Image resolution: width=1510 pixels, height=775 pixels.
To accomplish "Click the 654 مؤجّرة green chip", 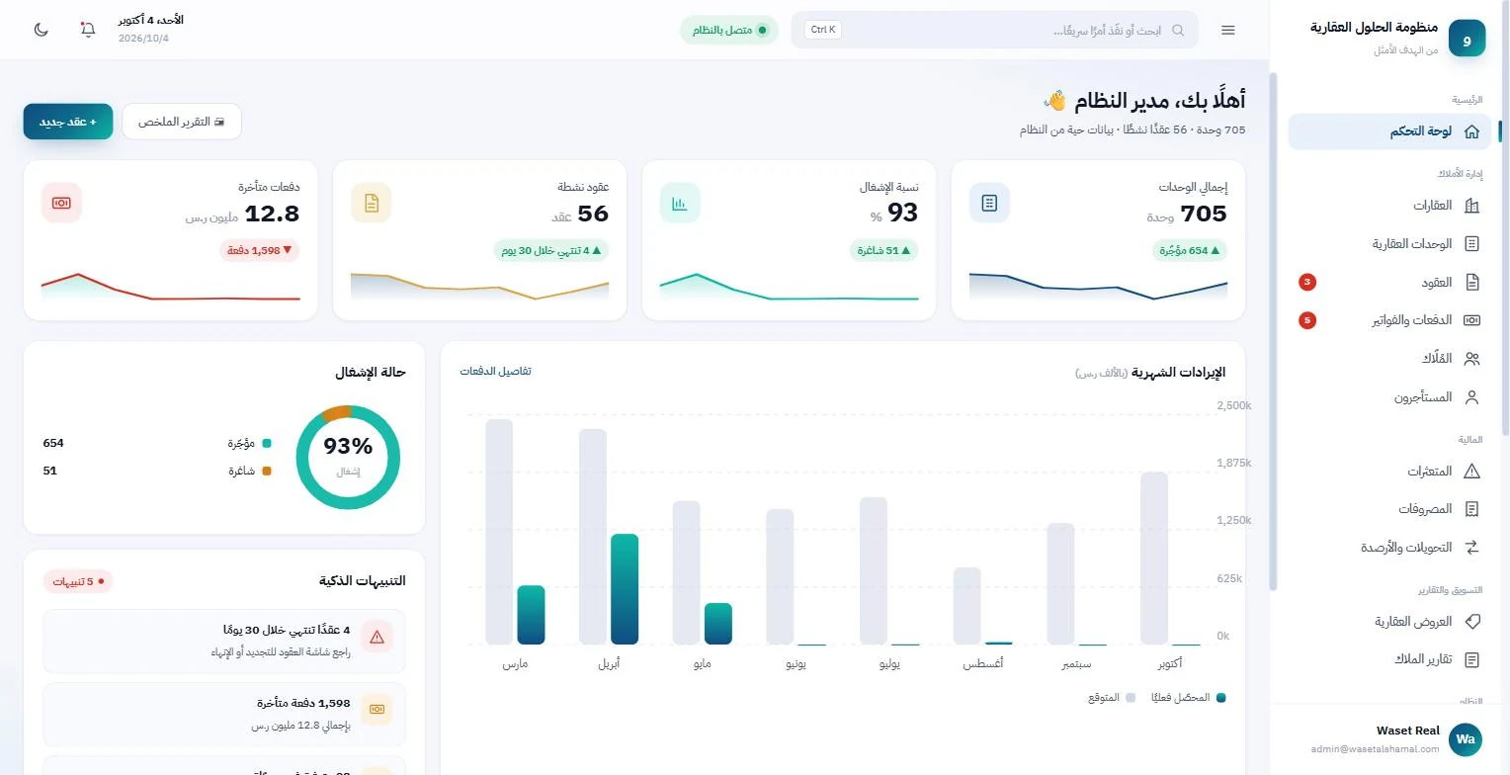I will coord(1190,251).
